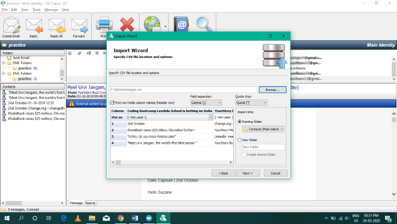The height and width of the screenshot is (224, 397).
Task: Open Google Chrome from the taskbar
Action: click(120, 218)
